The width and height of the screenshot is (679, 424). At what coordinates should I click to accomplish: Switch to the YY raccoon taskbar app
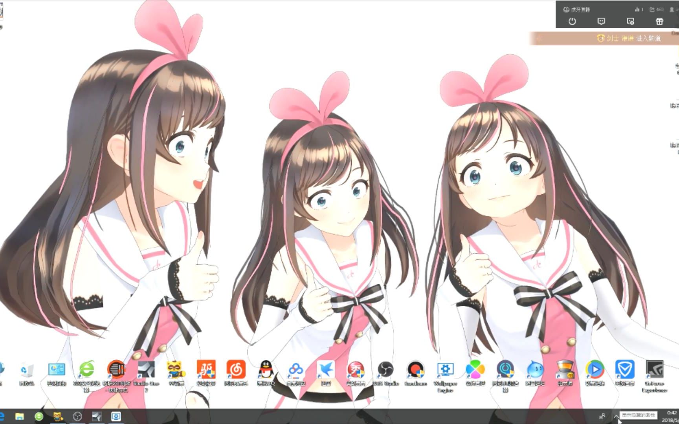pyautogui.click(x=58, y=416)
